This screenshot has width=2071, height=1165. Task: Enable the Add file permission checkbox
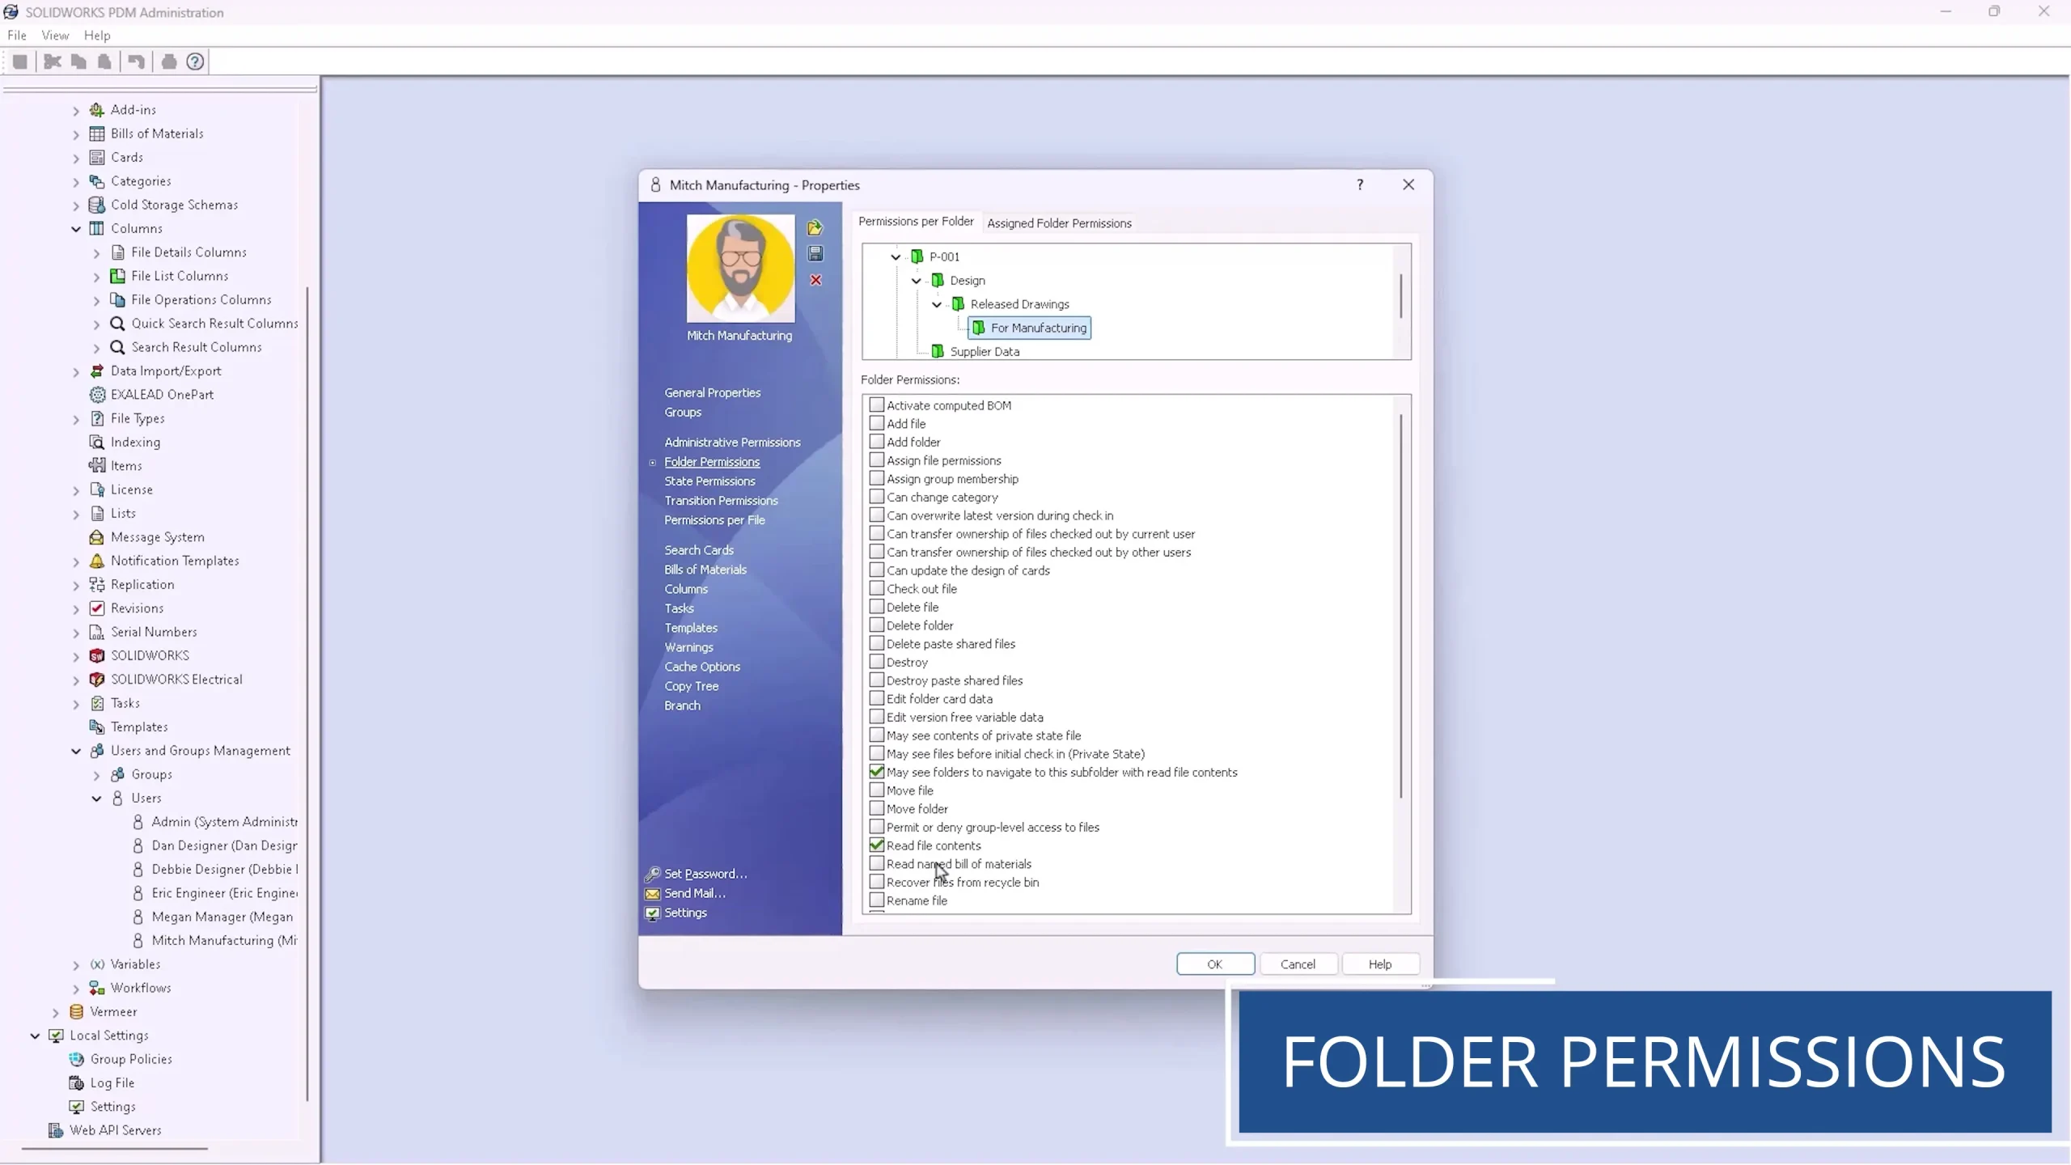(x=877, y=423)
